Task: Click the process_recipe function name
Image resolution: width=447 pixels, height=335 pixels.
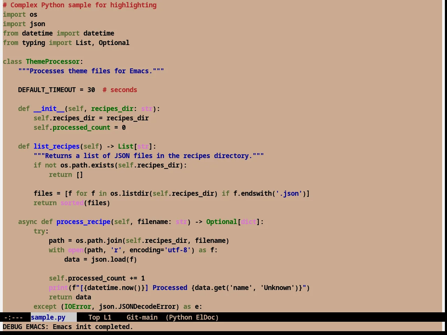Action: pos(83,222)
